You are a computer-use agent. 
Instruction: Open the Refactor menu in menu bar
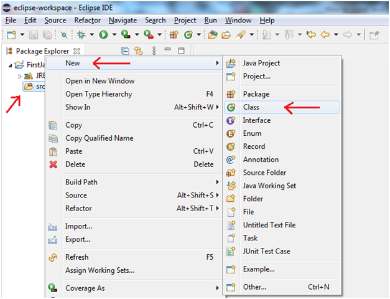click(x=87, y=21)
